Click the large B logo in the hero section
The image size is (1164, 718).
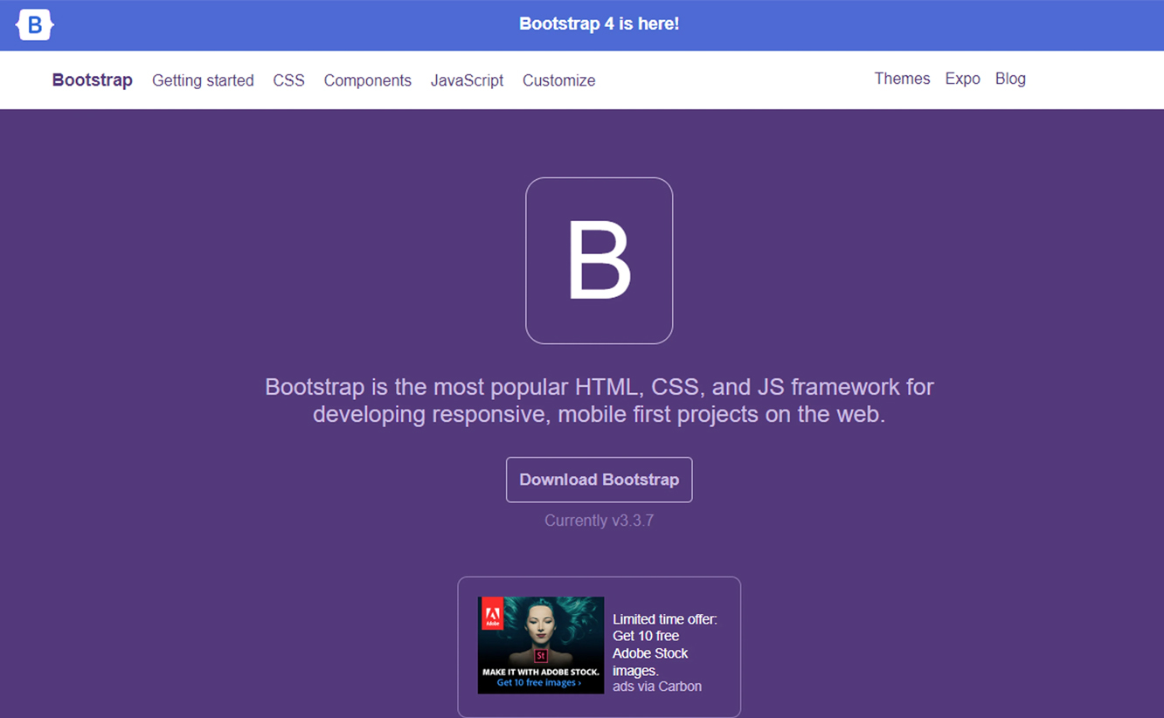click(x=599, y=260)
